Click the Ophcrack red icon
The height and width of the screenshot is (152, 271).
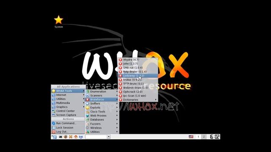pyautogui.click(x=120, y=92)
